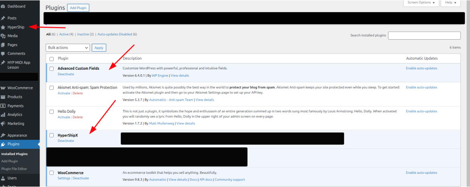This screenshot has width=470, height=187.
Task: Deactivate the HyperShipX plugin
Action: (x=66, y=141)
